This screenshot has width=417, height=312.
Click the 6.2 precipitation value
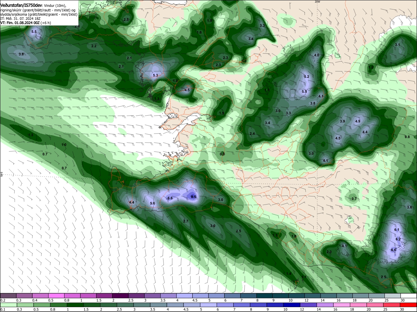[398, 239]
